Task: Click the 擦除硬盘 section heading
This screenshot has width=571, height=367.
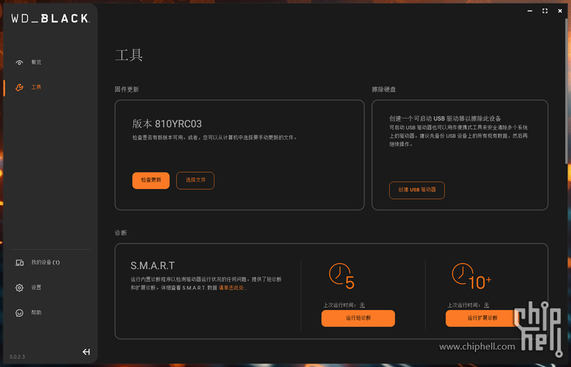Action: 384,90
